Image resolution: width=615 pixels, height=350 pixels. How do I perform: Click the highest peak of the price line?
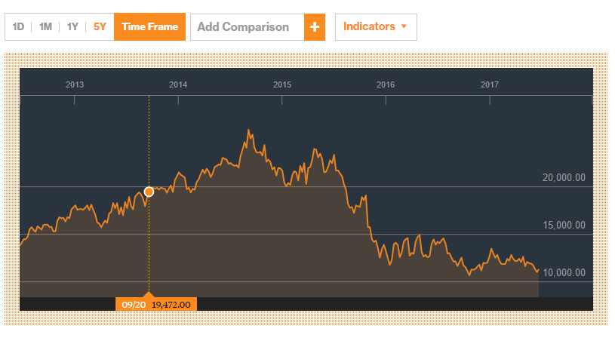248,130
